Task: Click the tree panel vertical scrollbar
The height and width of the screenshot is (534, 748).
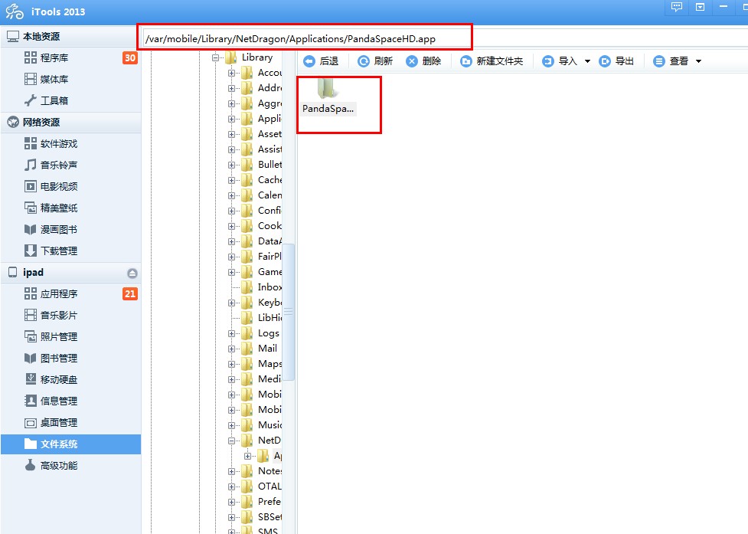Action: pyautogui.click(x=289, y=312)
